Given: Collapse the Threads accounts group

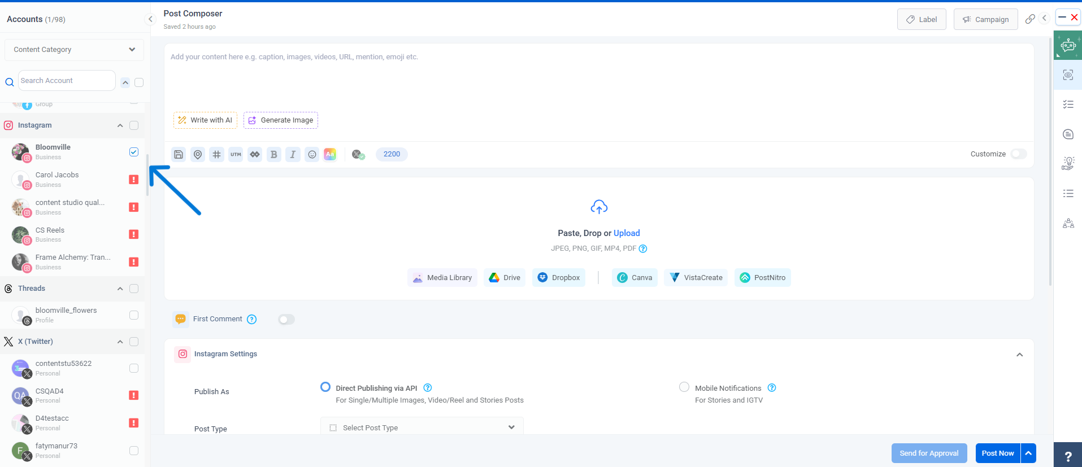Looking at the screenshot, I should coord(120,289).
